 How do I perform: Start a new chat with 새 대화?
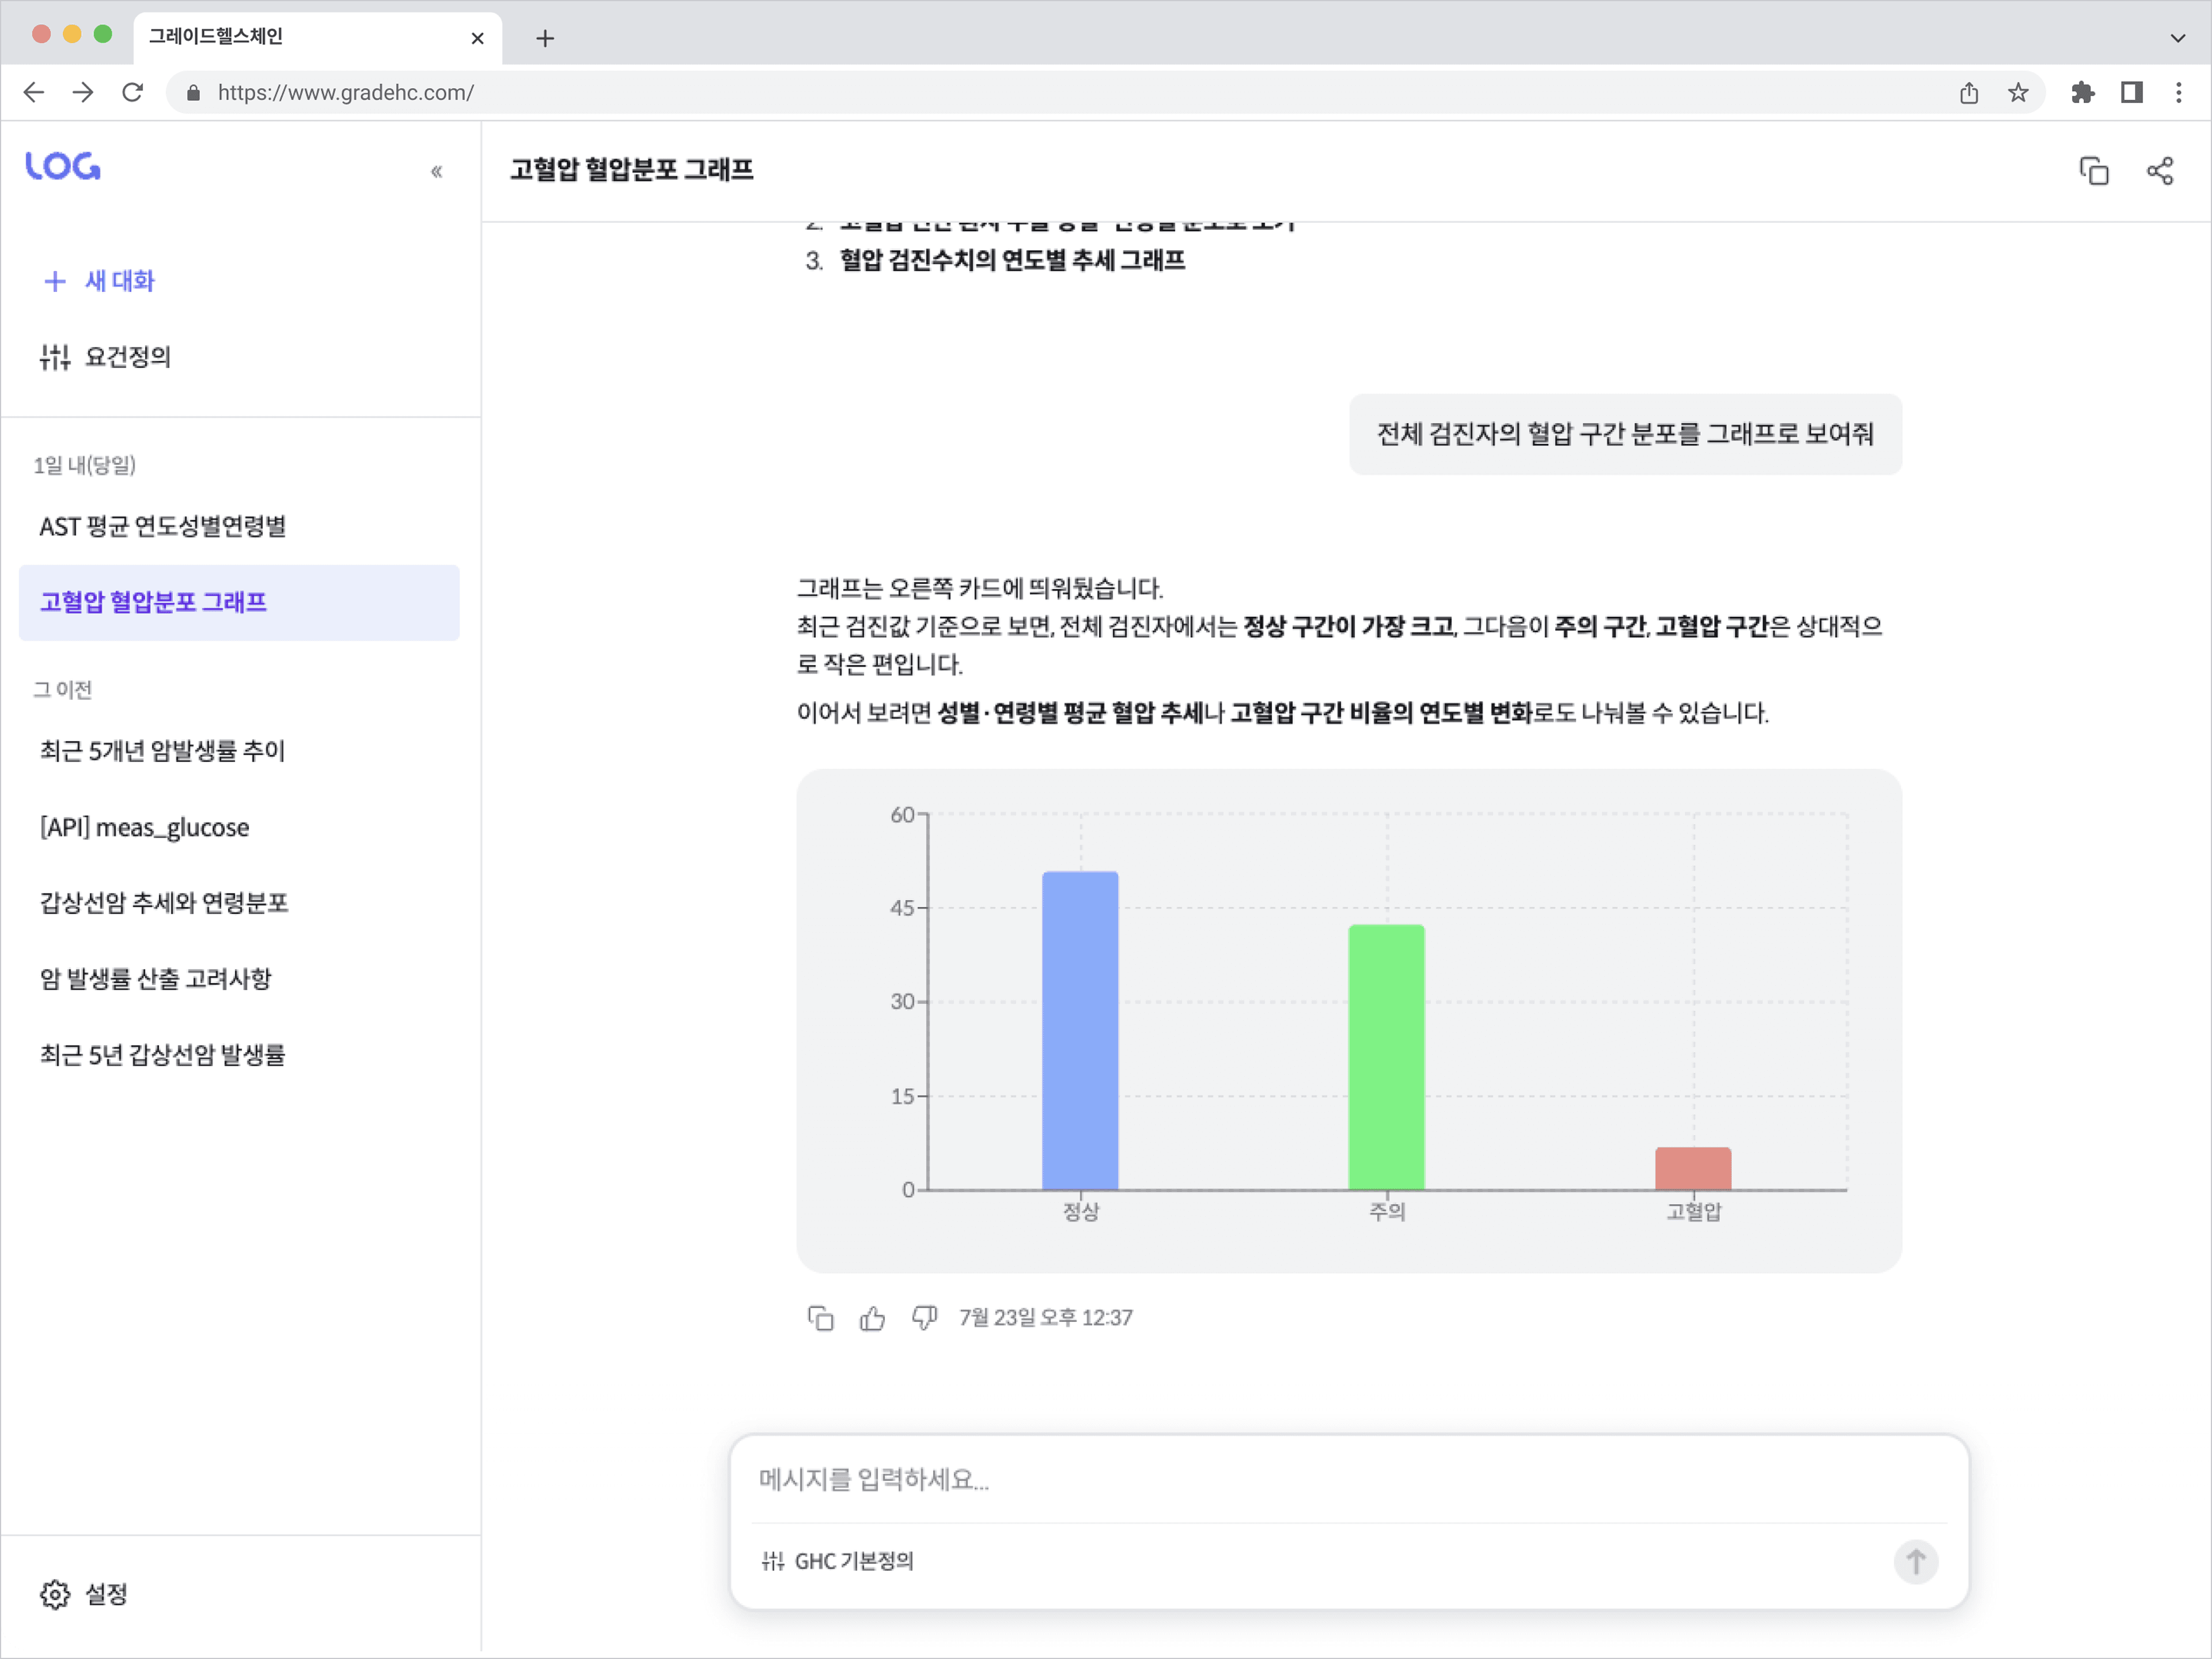coord(100,281)
